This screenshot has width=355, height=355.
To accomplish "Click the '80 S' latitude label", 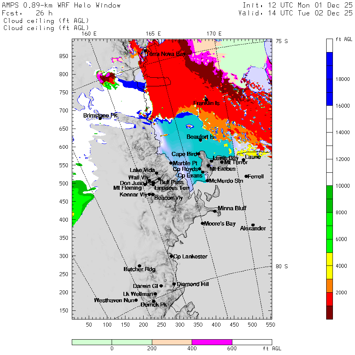I will pyautogui.click(x=282, y=267).
